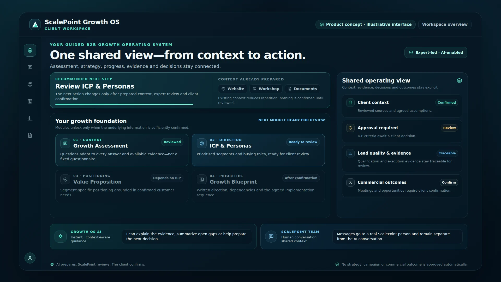This screenshot has height=282, width=501.
Task: Open the bar chart sidebar icon
Action: pyautogui.click(x=30, y=118)
